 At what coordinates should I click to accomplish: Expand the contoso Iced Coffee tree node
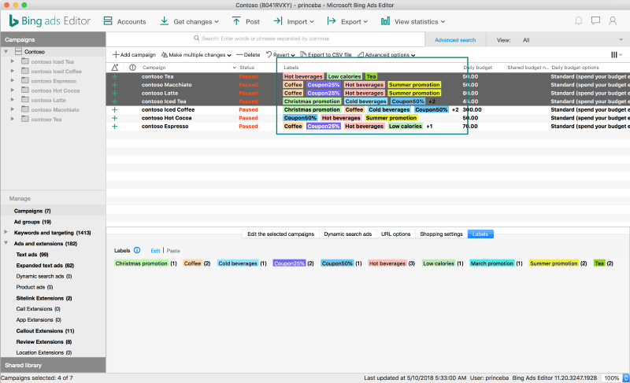point(13,71)
